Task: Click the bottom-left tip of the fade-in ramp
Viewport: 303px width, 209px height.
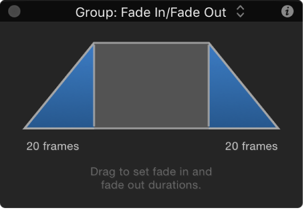Action: click(25, 128)
